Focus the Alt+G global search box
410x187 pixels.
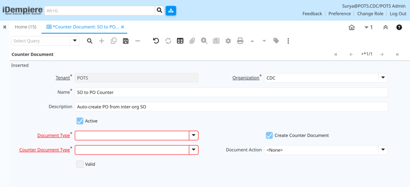tap(100, 11)
